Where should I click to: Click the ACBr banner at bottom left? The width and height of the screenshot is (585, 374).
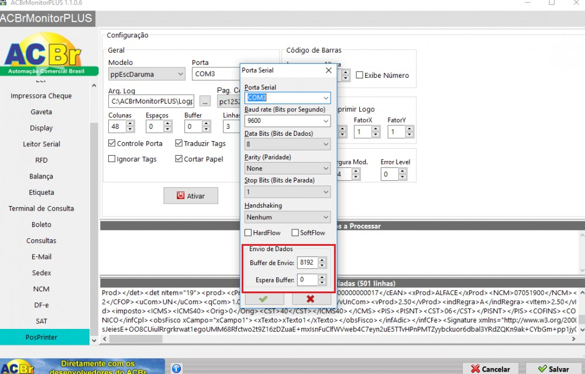(82, 366)
